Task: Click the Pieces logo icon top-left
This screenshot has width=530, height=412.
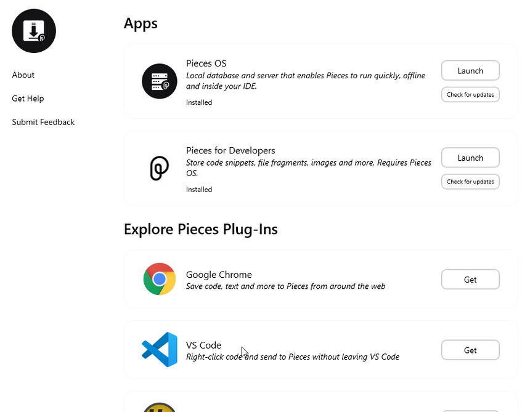Action: (x=33, y=31)
